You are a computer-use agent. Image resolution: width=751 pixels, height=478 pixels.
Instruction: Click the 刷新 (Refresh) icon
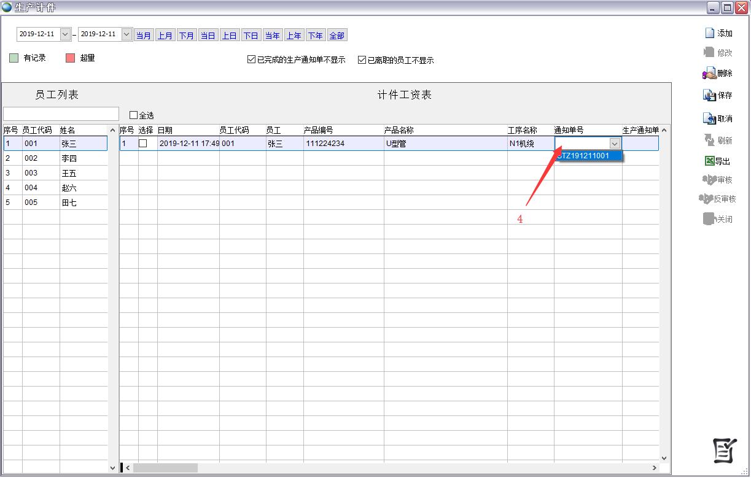[x=709, y=141]
